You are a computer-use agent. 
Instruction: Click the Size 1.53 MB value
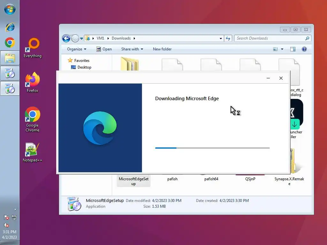[x=159, y=206]
